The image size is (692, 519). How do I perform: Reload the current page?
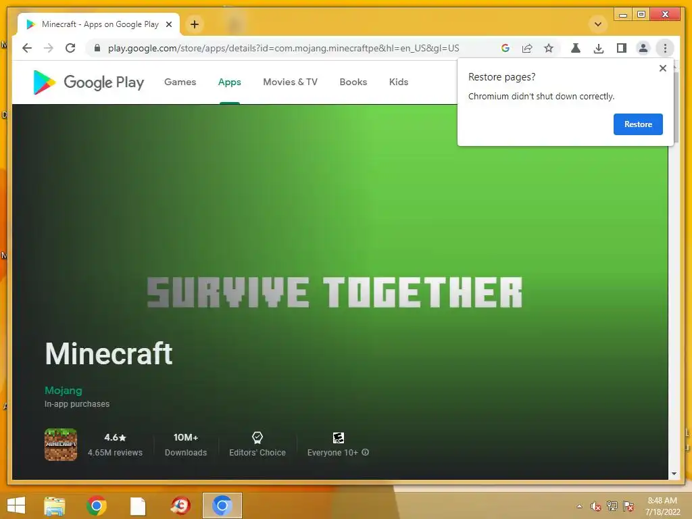tap(70, 48)
